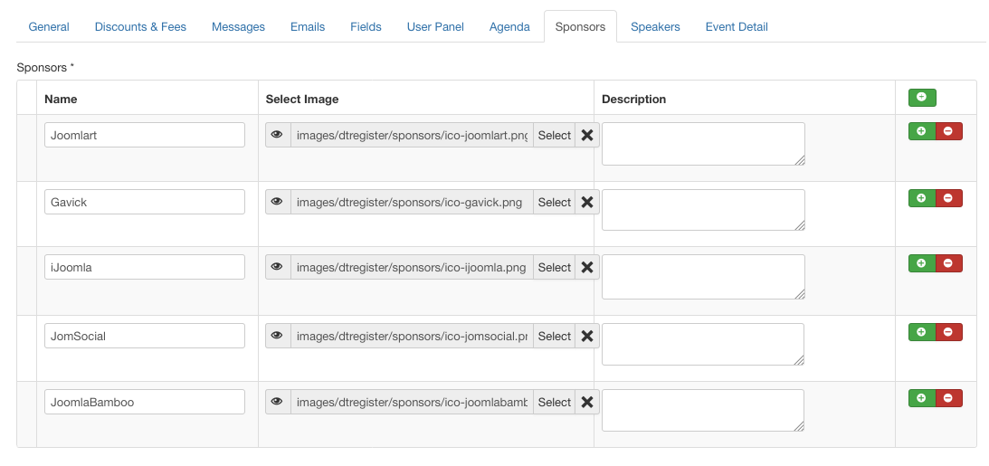
Task: Click Select button for Joomlart image
Action: coord(555,135)
